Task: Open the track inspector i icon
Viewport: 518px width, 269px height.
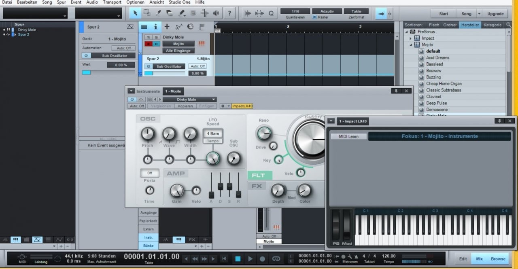Action: click(155, 27)
